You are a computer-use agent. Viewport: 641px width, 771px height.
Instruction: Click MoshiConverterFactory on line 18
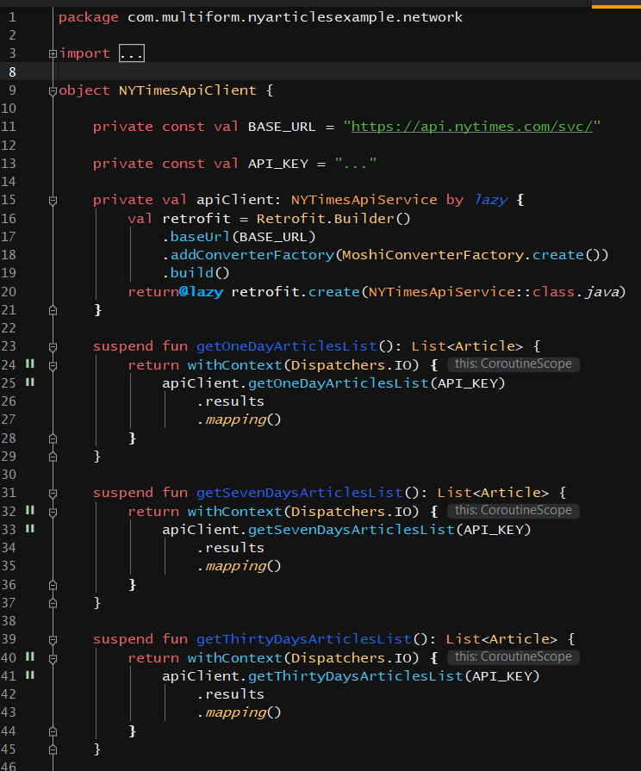[x=433, y=255]
